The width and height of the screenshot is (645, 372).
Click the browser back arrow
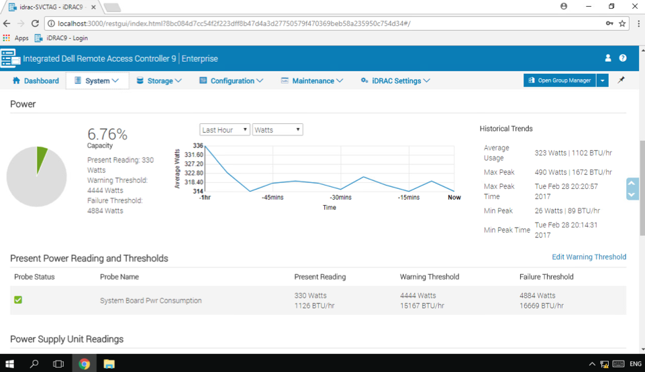pyautogui.click(x=7, y=23)
